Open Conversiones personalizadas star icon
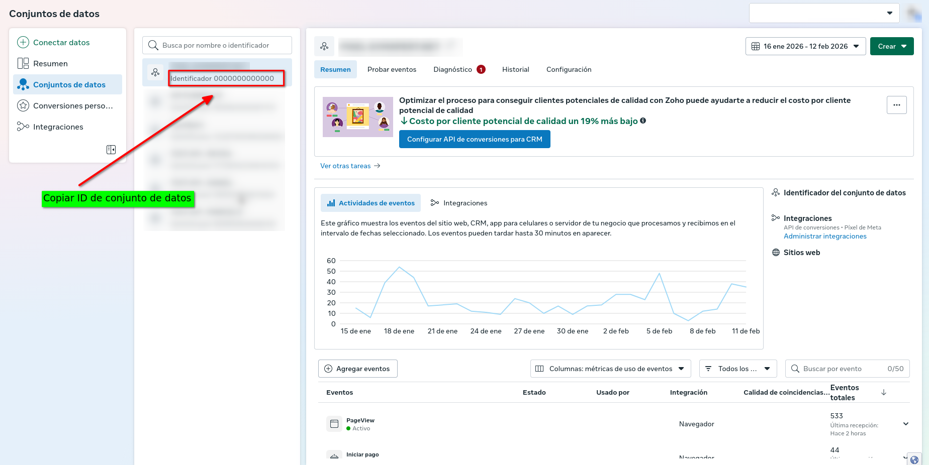 tap(23, 105)
